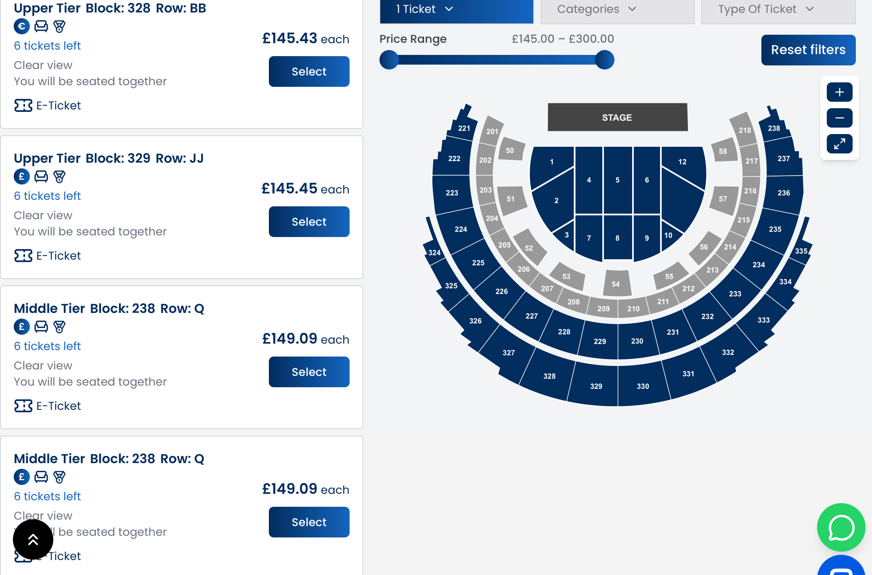Click the scroll-to-top arrow button
Screen dimensions: 872x575
tap(33, 539)
